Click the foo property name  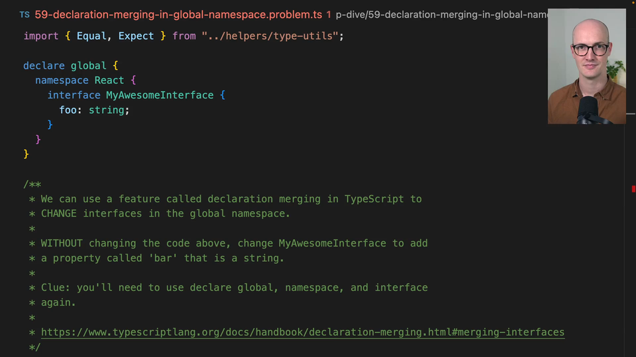click(68, 110)
